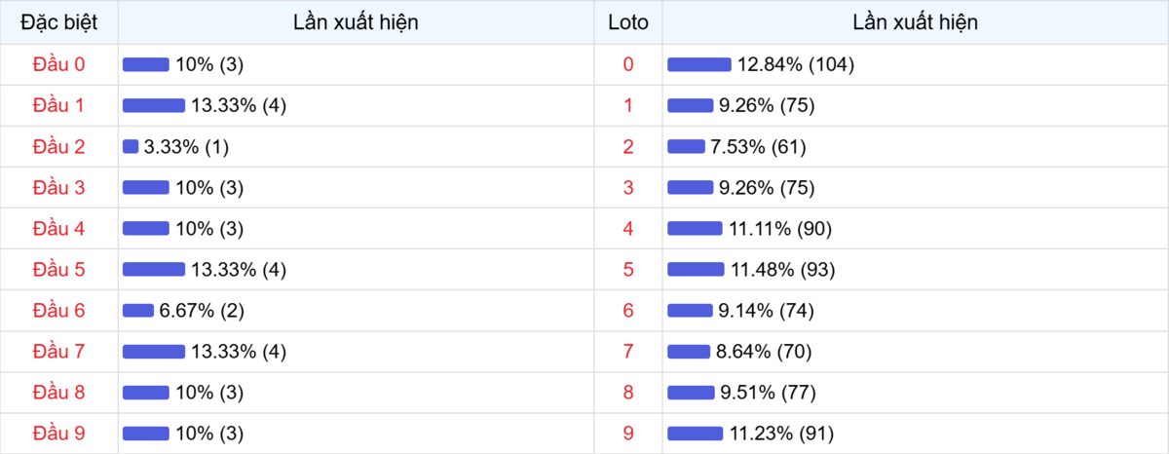
Task: Select the "Đầu 2" label
Action: (59, 147)
